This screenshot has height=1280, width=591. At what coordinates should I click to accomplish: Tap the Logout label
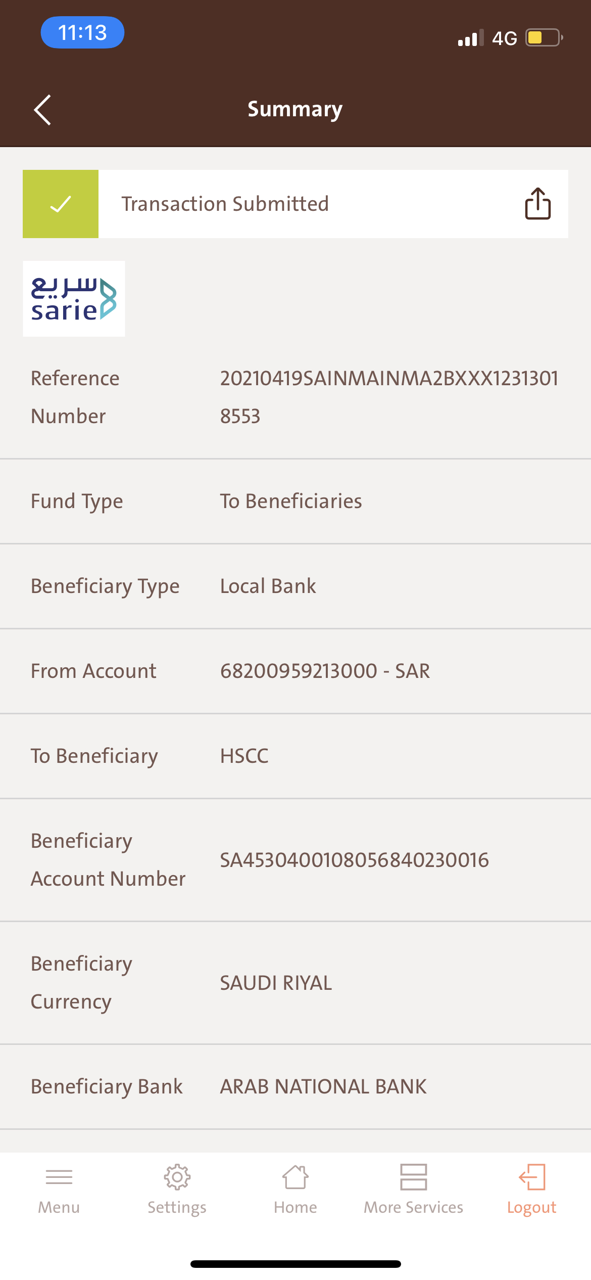(x=532, y=1207)
